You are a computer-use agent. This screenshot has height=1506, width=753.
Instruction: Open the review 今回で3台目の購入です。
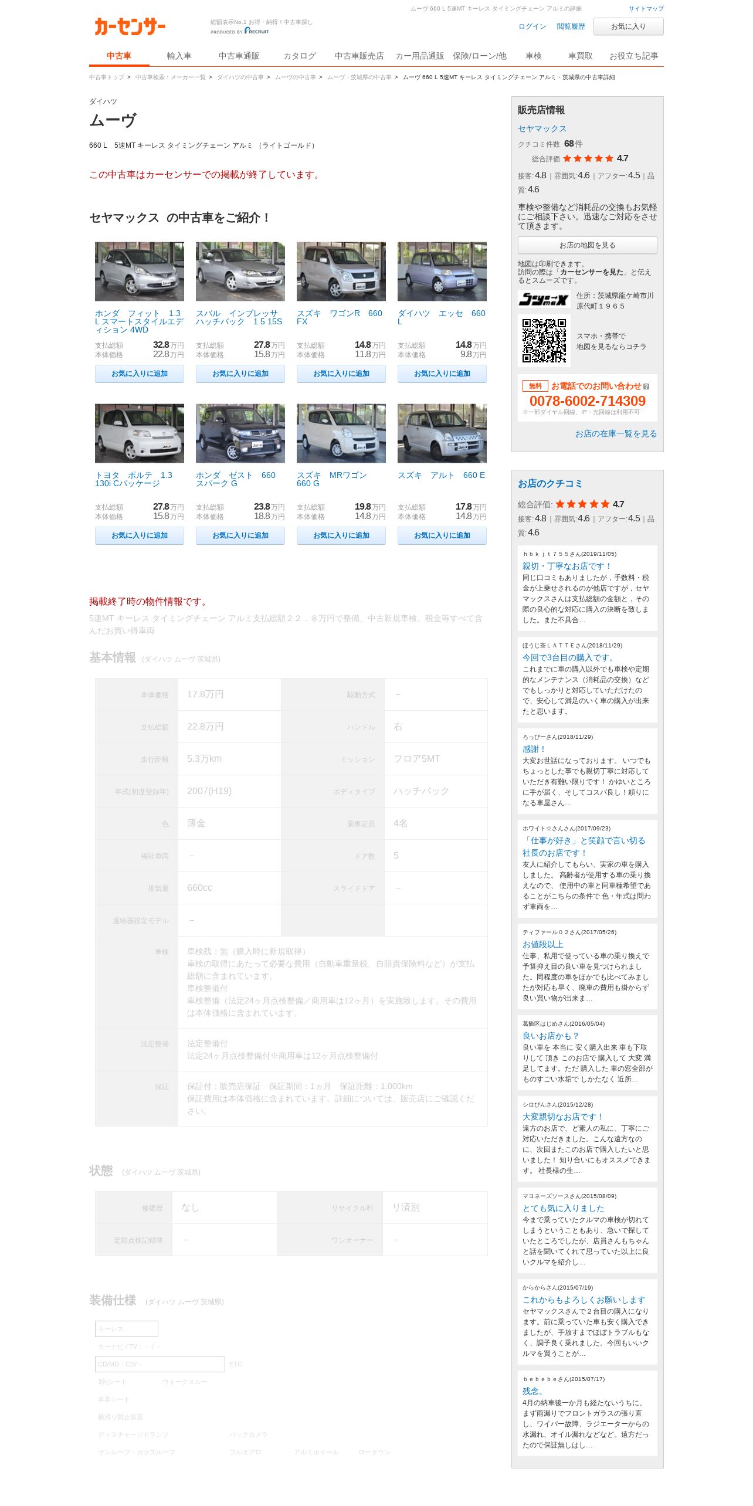click(569, 657)
